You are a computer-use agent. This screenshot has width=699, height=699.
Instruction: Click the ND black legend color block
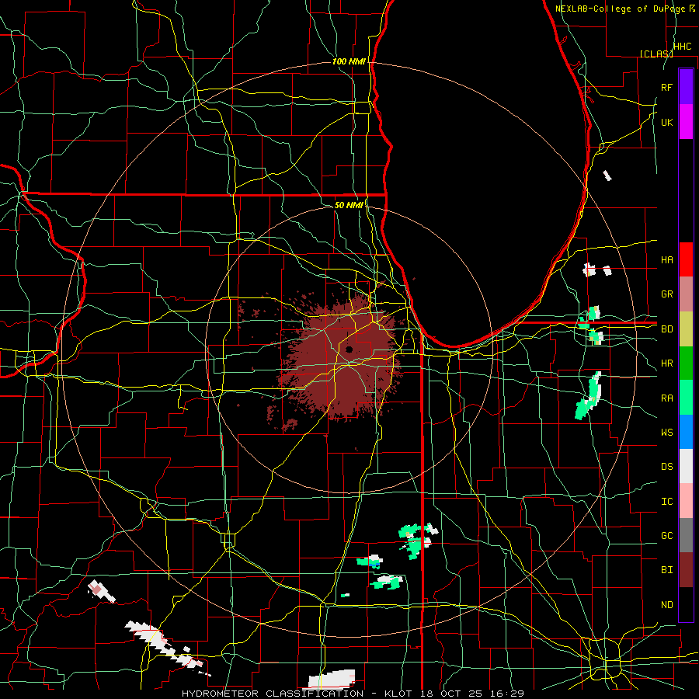tap(686, 604)
